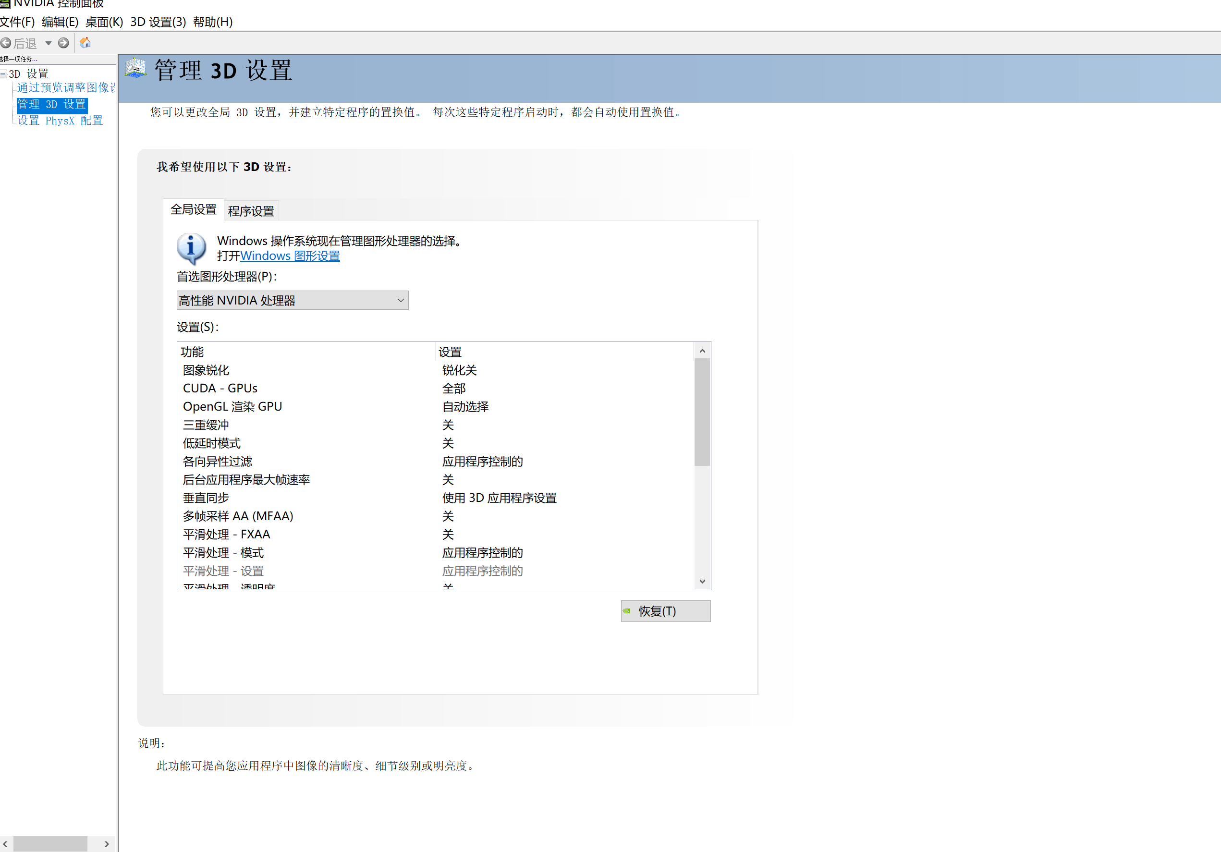This screenshot has height=852, width=1221.
Task: Select the 全局设置 tab
Action: pyautogui.click(x=193, y=209)
